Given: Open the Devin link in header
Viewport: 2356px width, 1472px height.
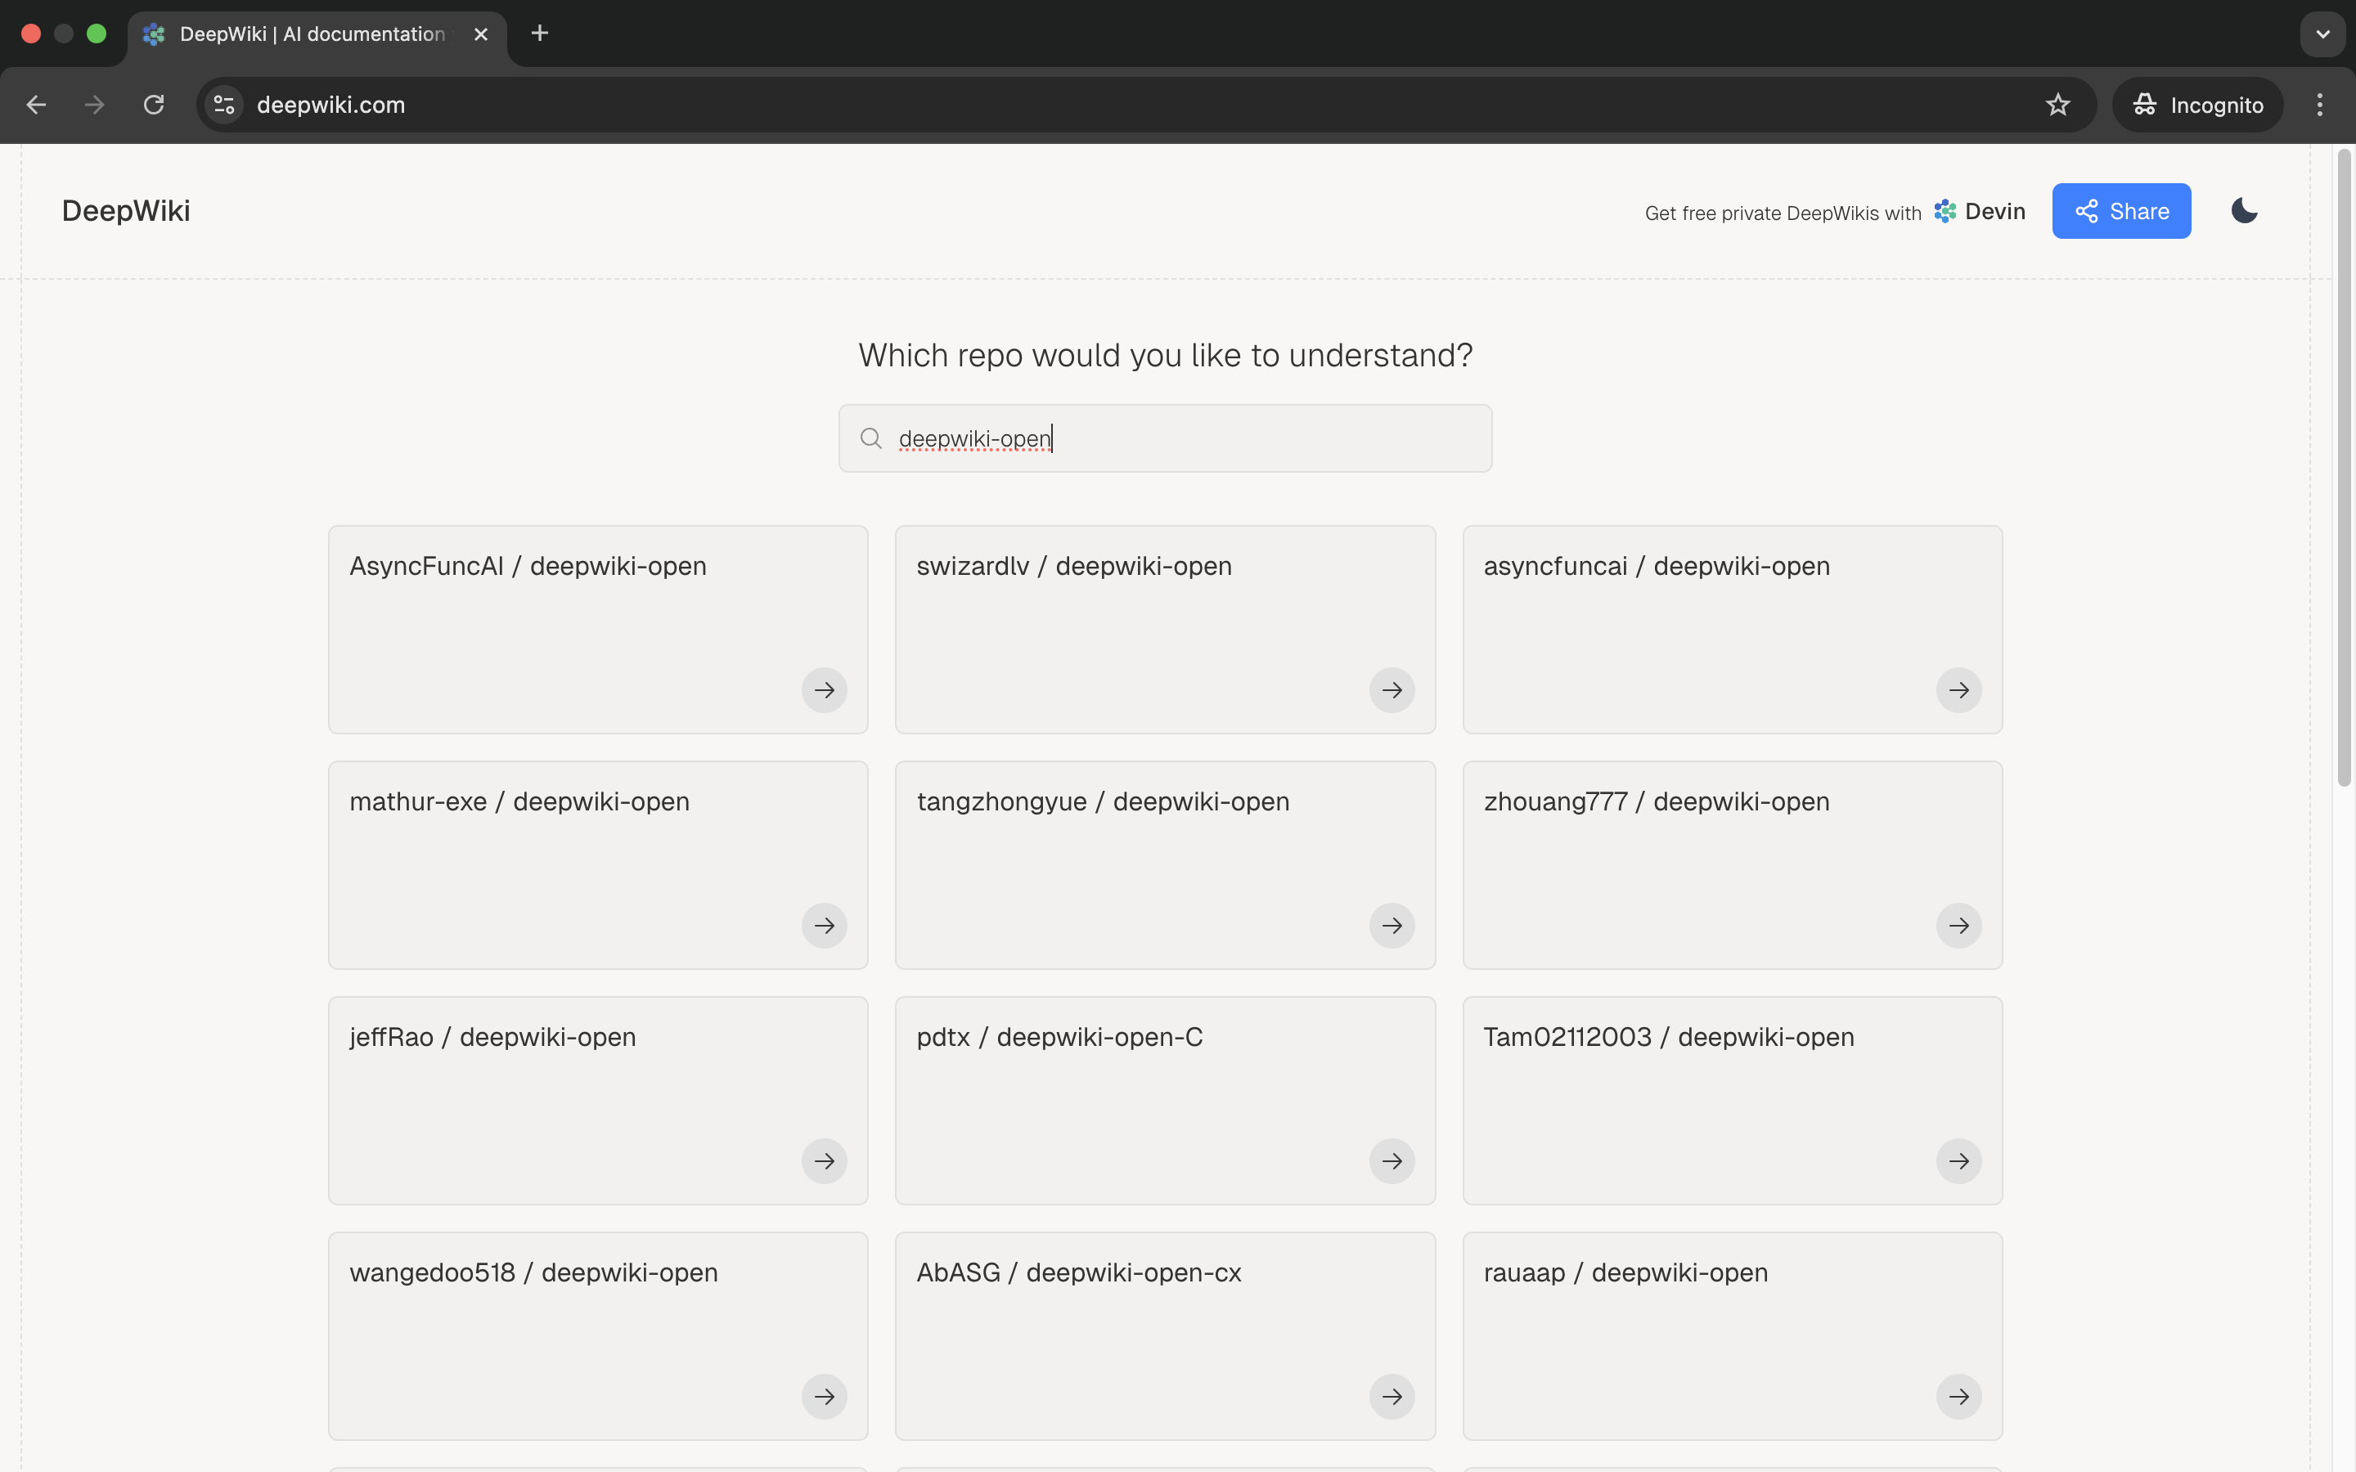Looking at the screenshot, I should click(1979, 211).
